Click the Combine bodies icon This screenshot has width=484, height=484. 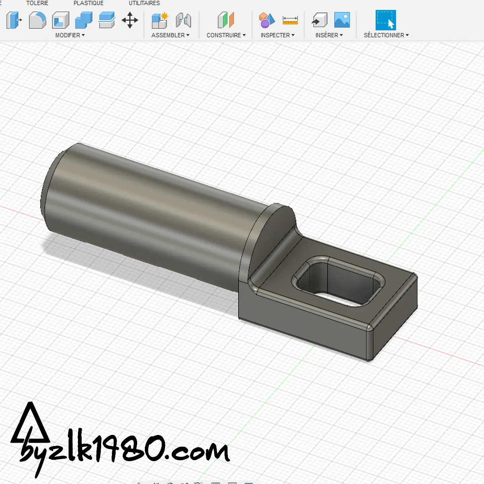click(x=84, y=20)
